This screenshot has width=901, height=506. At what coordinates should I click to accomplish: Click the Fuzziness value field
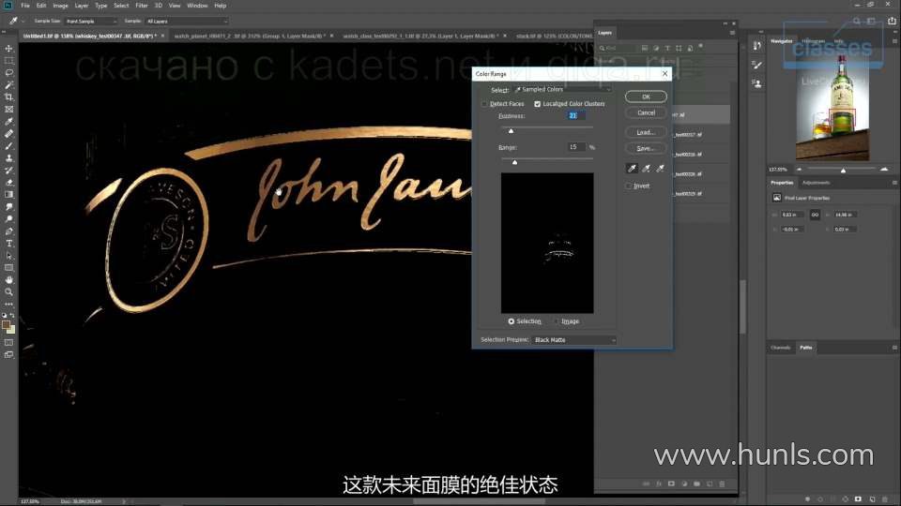[576, 115]
